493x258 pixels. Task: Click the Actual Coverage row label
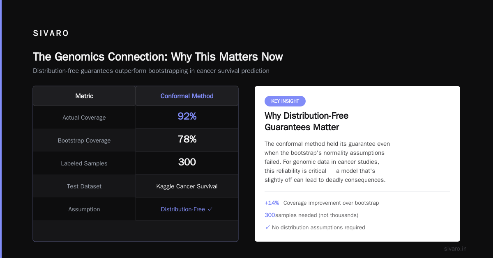click(x=84, y=118)
